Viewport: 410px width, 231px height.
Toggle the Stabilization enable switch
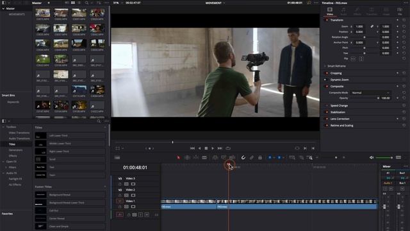tap(326, 112)
